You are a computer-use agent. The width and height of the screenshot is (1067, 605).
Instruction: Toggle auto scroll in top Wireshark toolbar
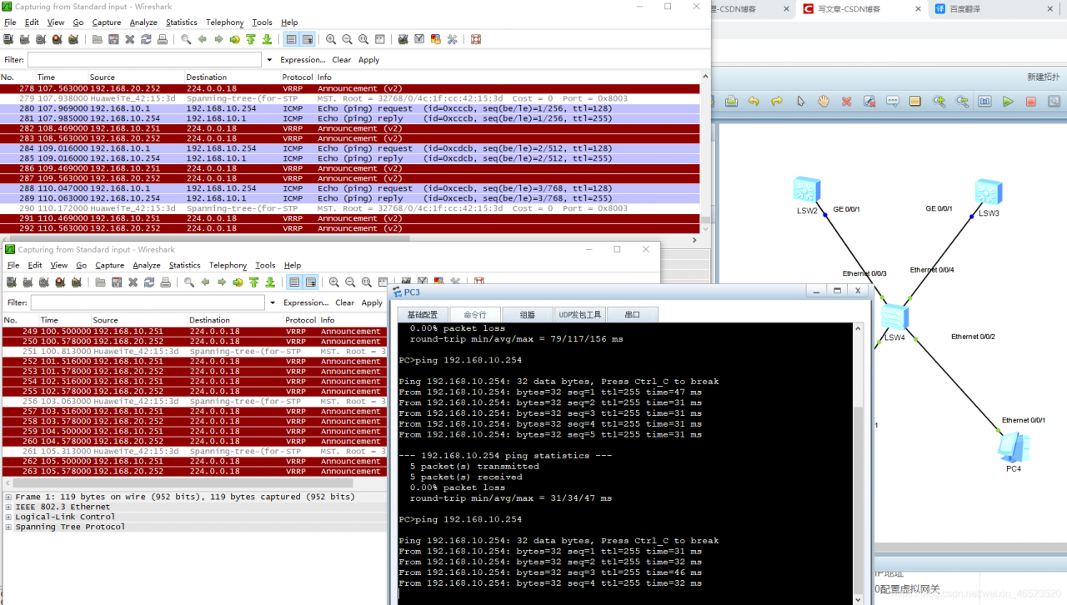308,39
